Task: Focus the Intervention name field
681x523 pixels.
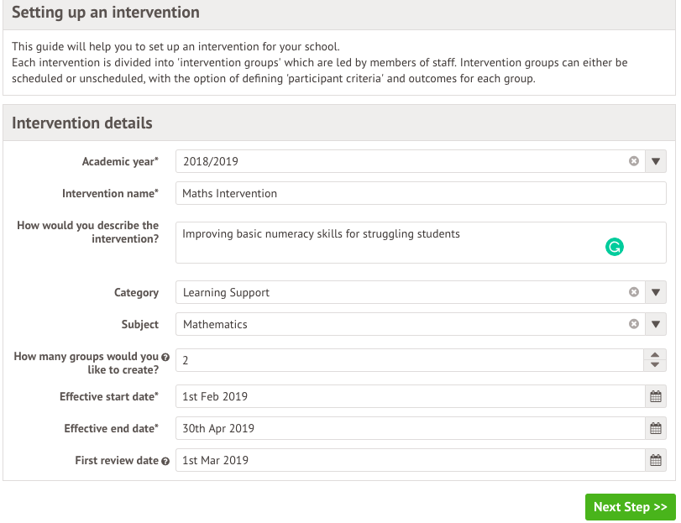Action: pos(421,194)
